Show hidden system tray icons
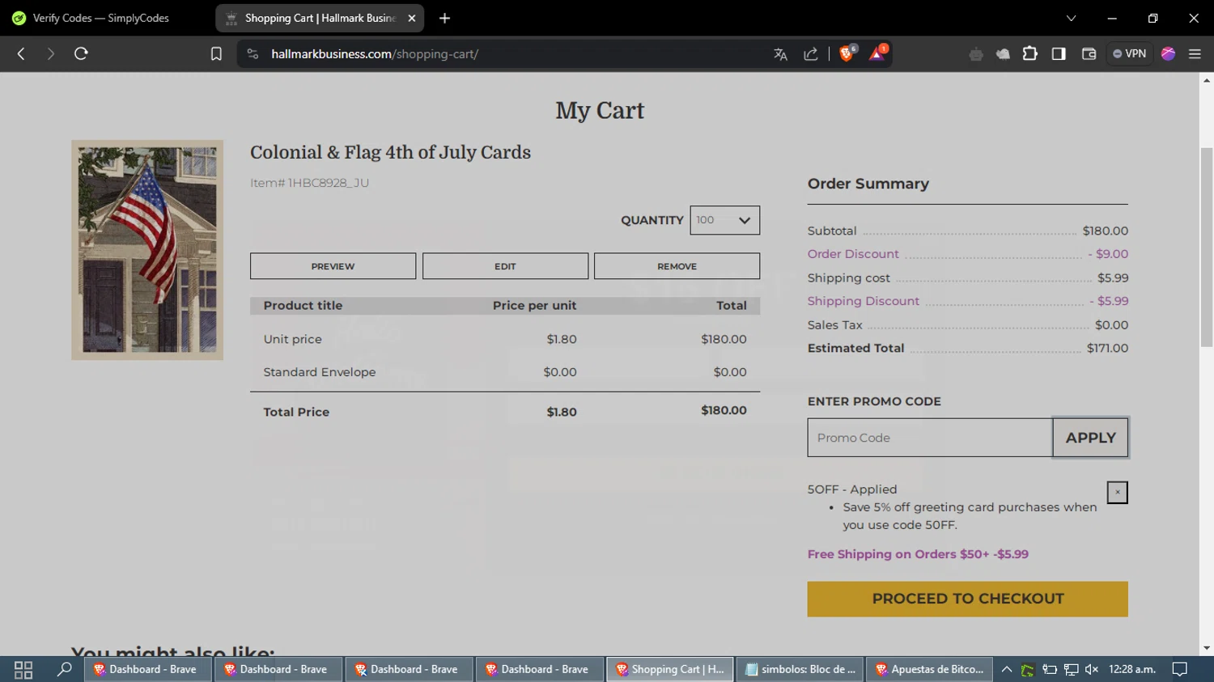 pos(1006,669)
